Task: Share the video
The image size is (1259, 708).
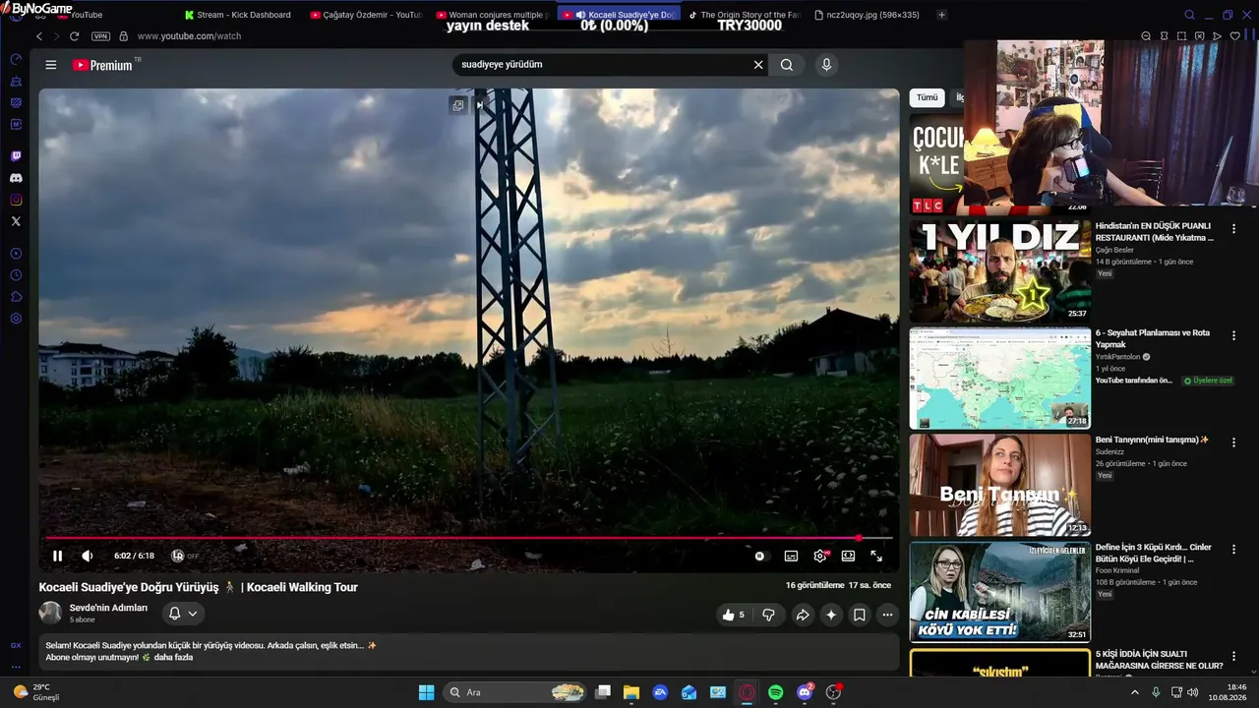Action: [x=803, y=615]
